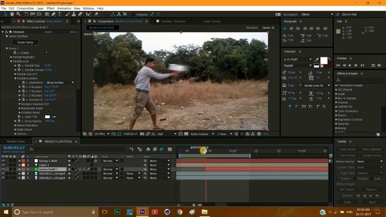Select the Rotation tool

coord(26,14)
